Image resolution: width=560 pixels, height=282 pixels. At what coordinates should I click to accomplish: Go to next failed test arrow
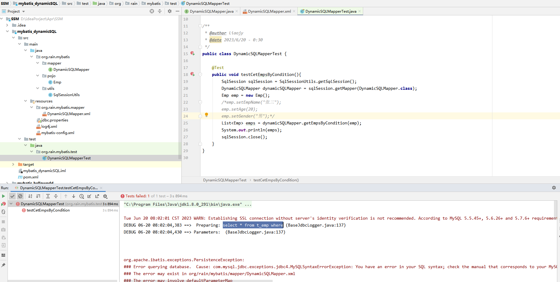coord(74,196)
